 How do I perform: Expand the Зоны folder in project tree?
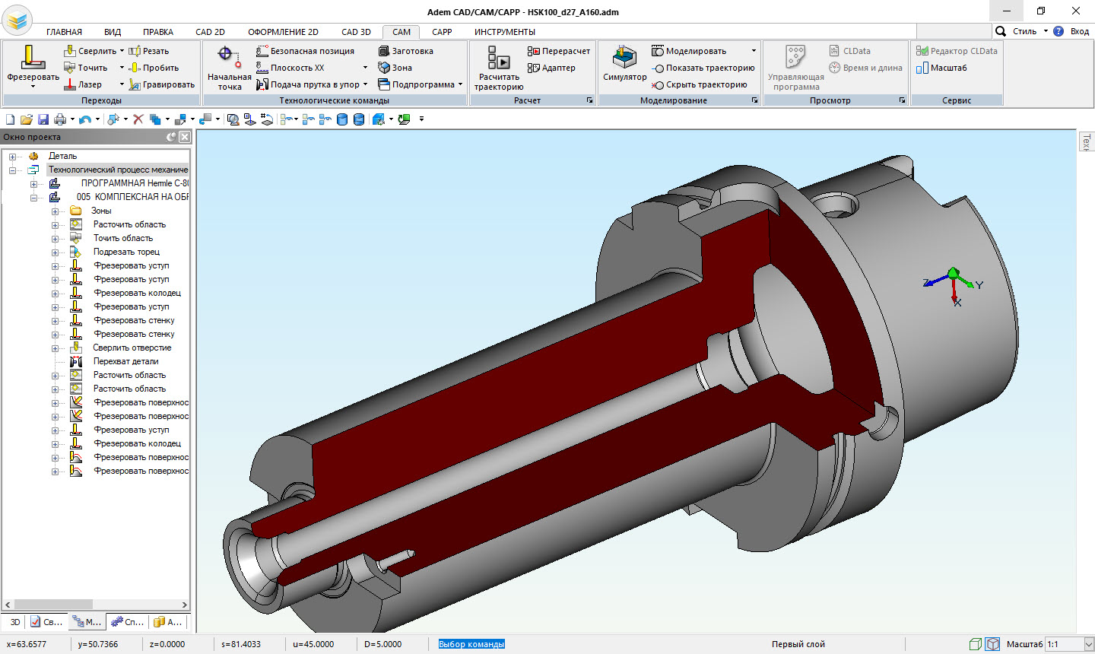click(x=55, y=211)
